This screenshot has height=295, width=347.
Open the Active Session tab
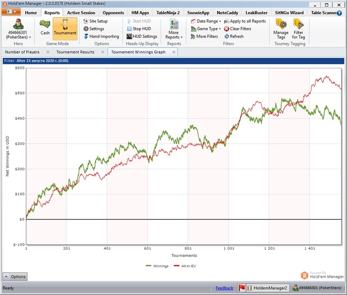tap(81, 12)
